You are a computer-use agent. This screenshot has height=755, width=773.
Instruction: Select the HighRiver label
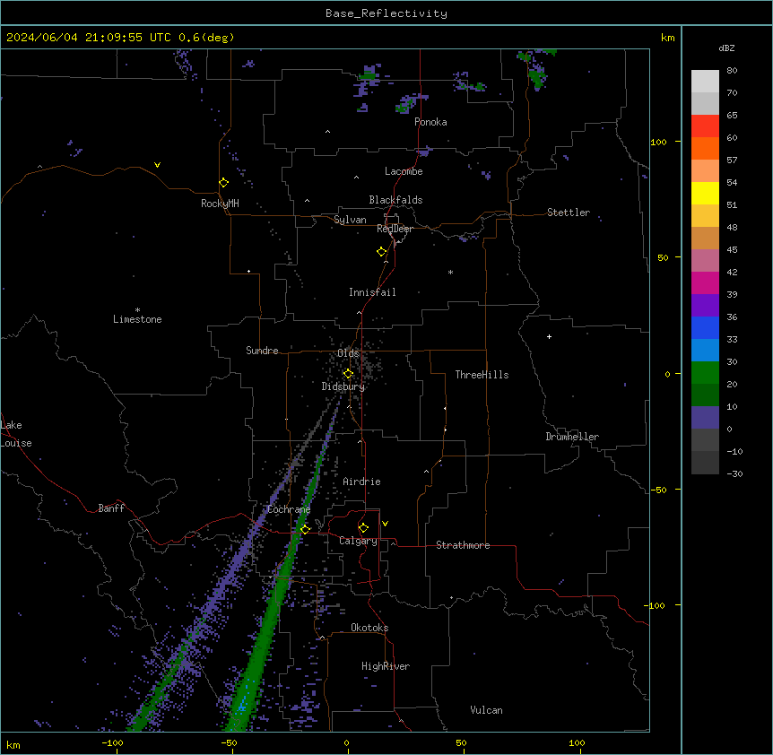[x=386, y=666]
